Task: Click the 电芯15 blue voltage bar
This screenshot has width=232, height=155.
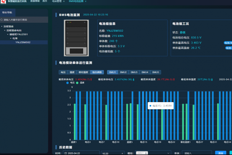Action: tap(143, 115)
